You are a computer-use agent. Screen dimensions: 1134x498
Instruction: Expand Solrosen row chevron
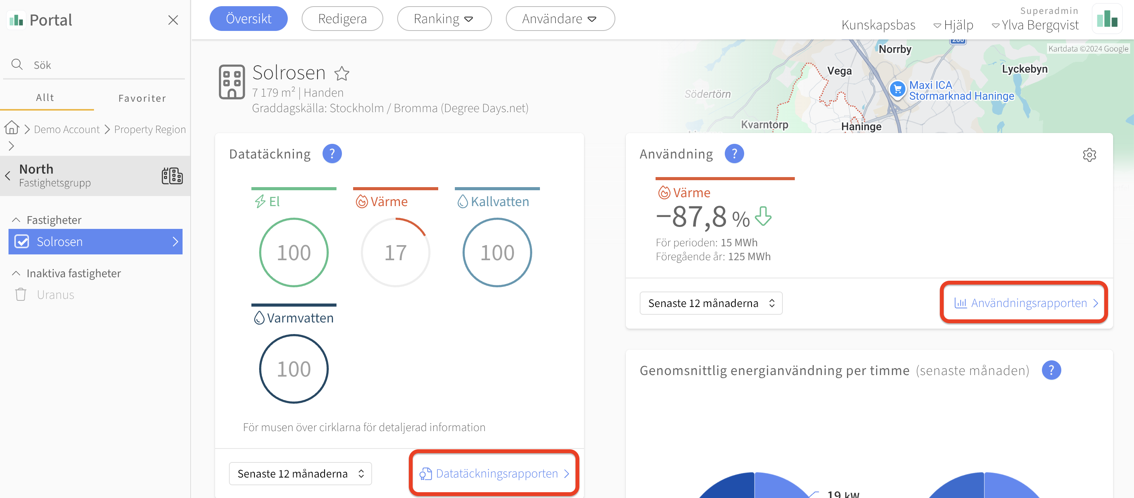click(175, 242)
